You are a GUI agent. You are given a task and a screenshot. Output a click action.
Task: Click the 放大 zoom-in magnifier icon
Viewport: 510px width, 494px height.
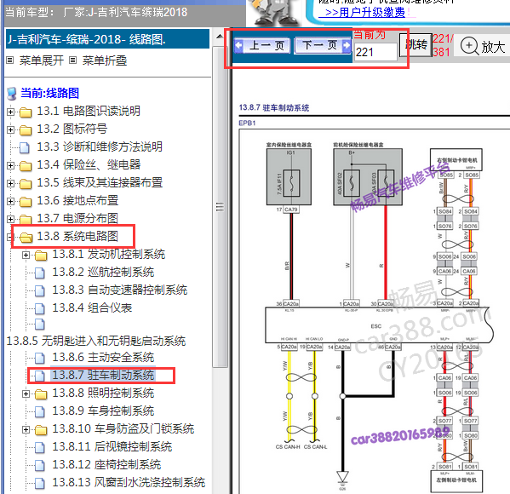[x=469, y=46]
